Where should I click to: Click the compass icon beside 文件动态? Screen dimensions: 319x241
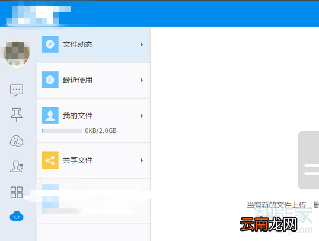coord(50,44)
